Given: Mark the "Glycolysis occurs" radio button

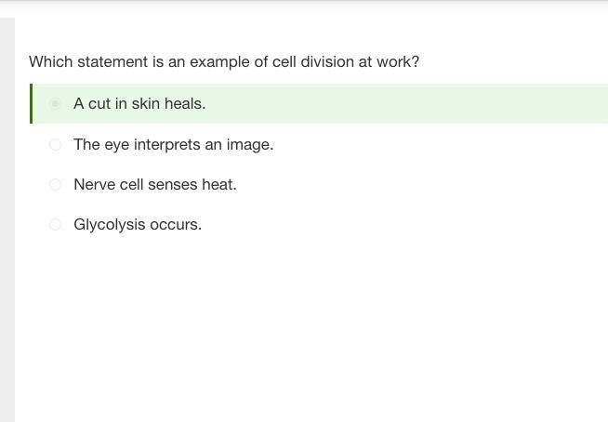Looking at the screenshot, I should (55, 224).
